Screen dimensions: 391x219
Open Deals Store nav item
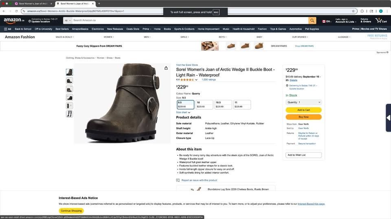[x=133, y=29]
